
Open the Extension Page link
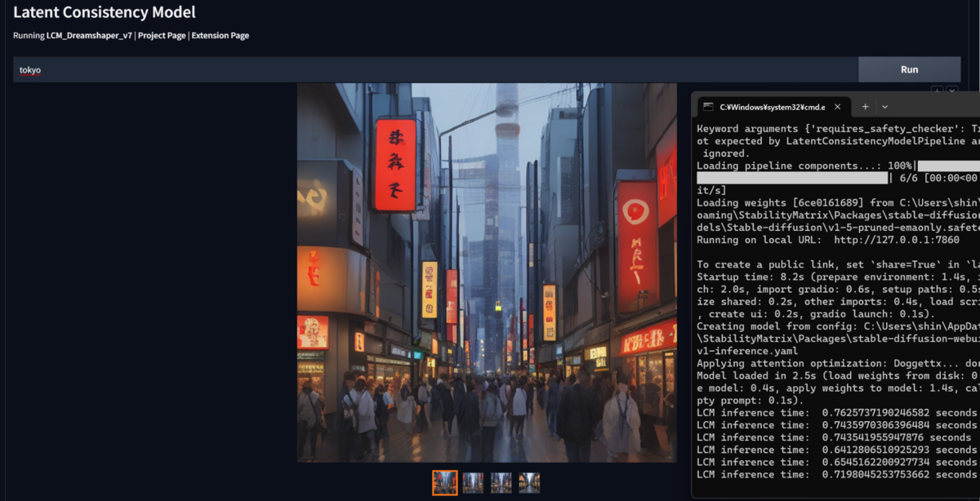220,36
